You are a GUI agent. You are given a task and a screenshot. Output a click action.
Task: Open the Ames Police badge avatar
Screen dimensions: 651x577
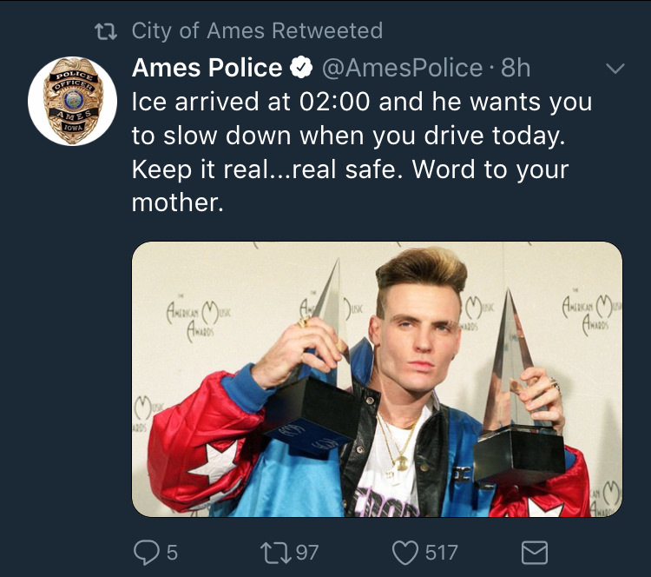tap(72, 100)
